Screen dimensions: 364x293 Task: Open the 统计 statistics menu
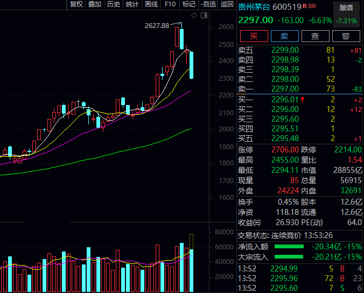(132, 4)
